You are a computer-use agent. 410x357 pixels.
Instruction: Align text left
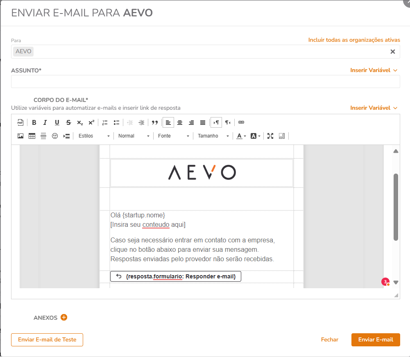tap(168, 122)
